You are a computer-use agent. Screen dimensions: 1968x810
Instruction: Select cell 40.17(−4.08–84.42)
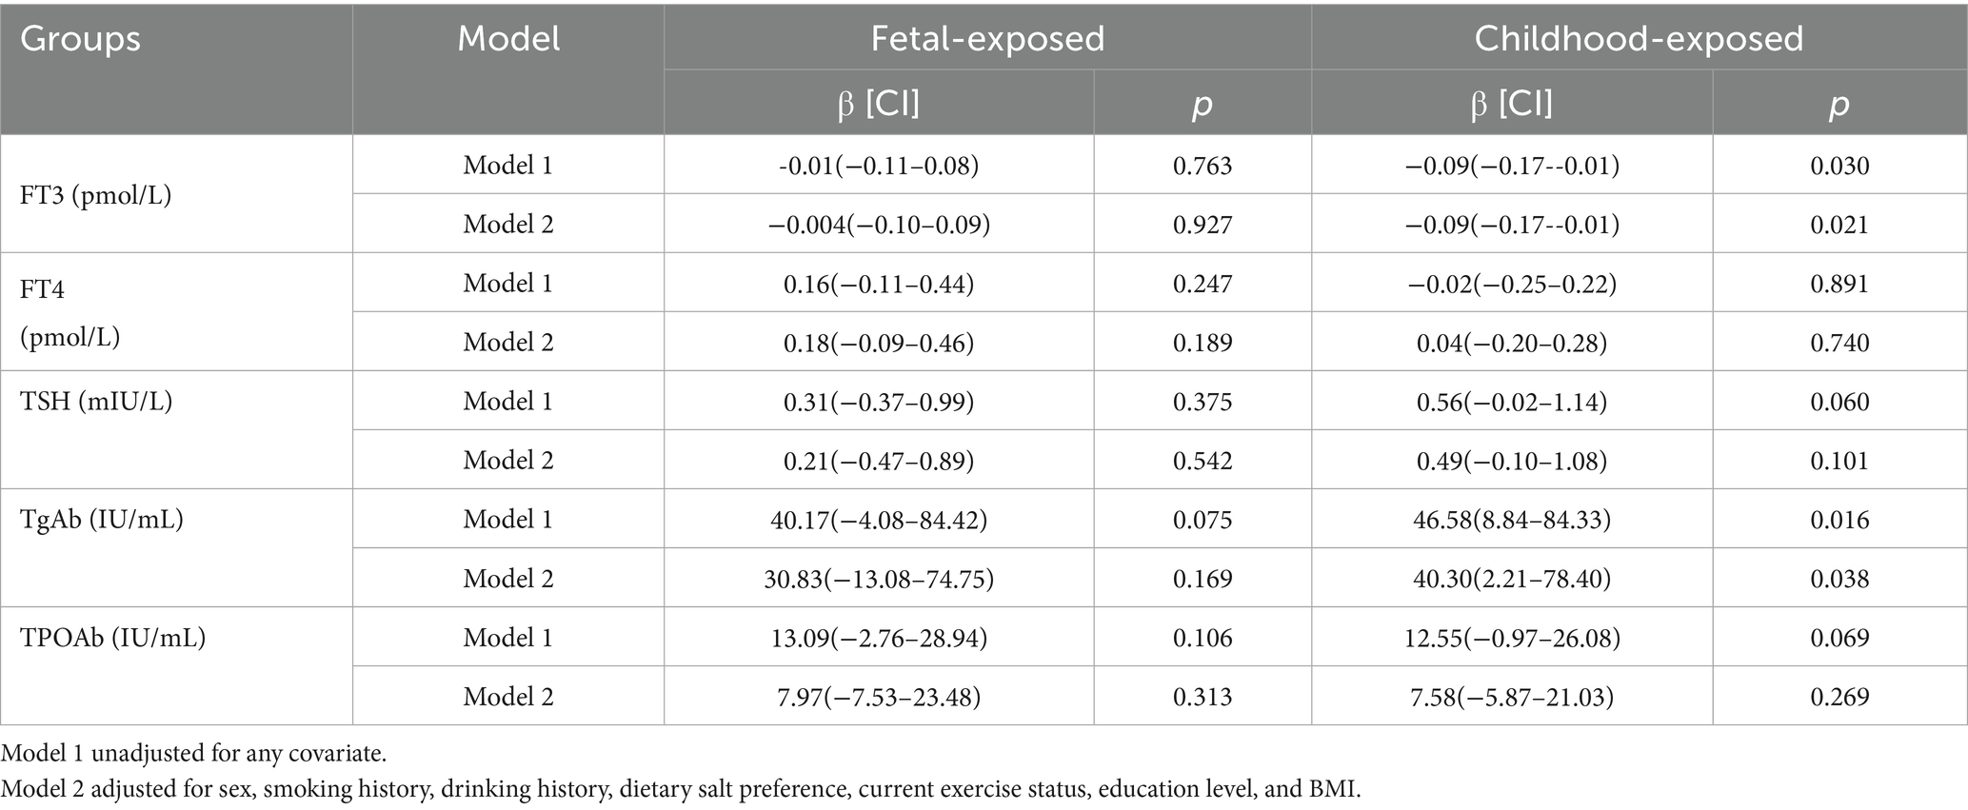879,520
